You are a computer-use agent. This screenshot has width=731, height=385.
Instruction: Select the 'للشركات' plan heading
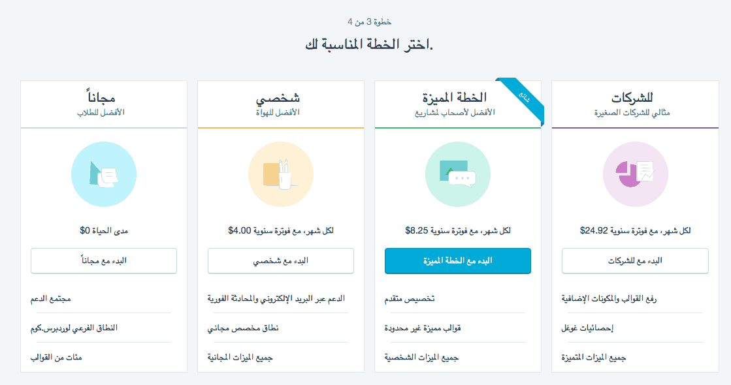pyautogui.click(x=632, y=98)
